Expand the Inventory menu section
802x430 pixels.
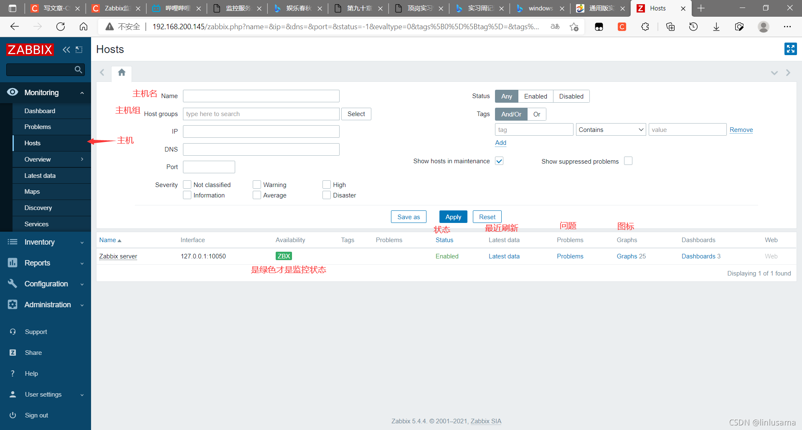click(46, 242)
